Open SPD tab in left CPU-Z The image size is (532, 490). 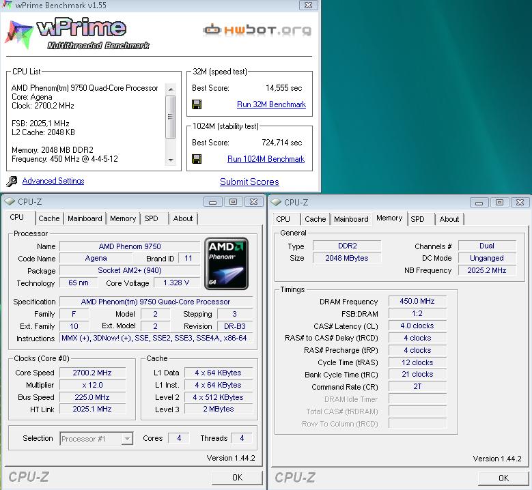coord(152,218)
